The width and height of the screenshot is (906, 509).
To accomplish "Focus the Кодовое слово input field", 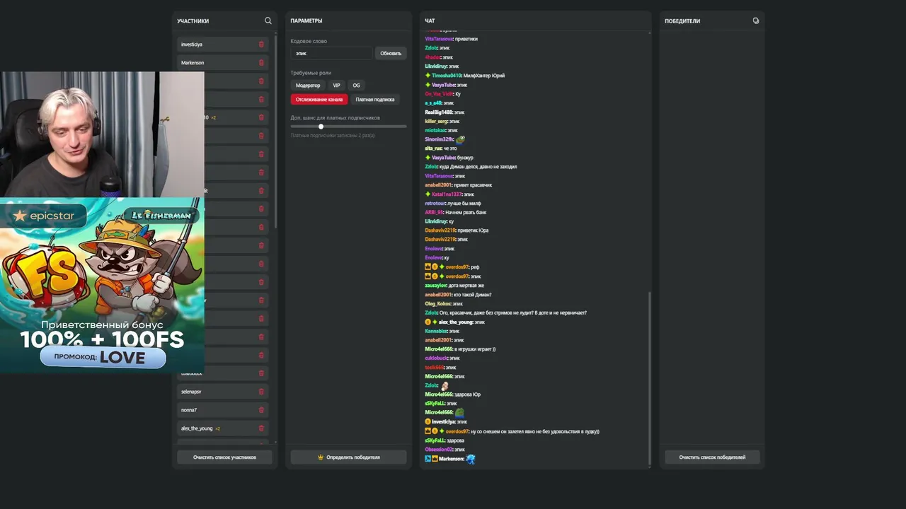I will [x=331, y=53].
